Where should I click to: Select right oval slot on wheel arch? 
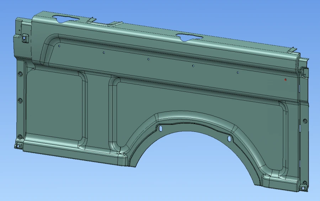point(229,139)
